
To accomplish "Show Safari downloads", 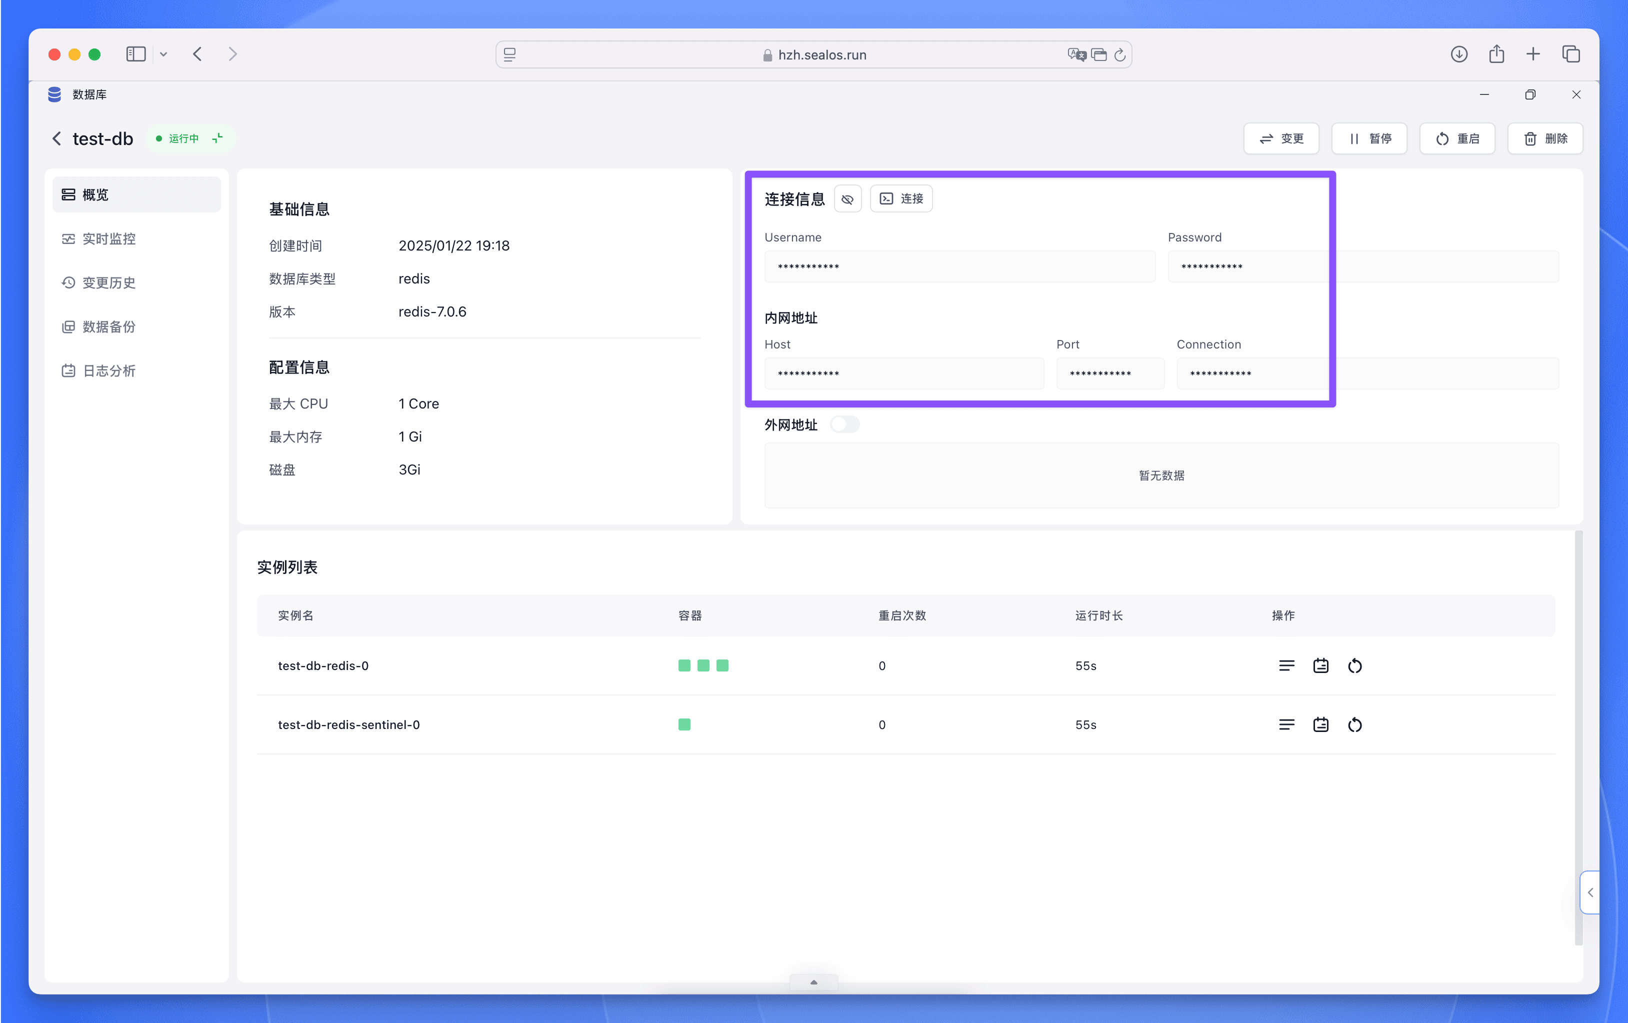I will [1459, 54].
